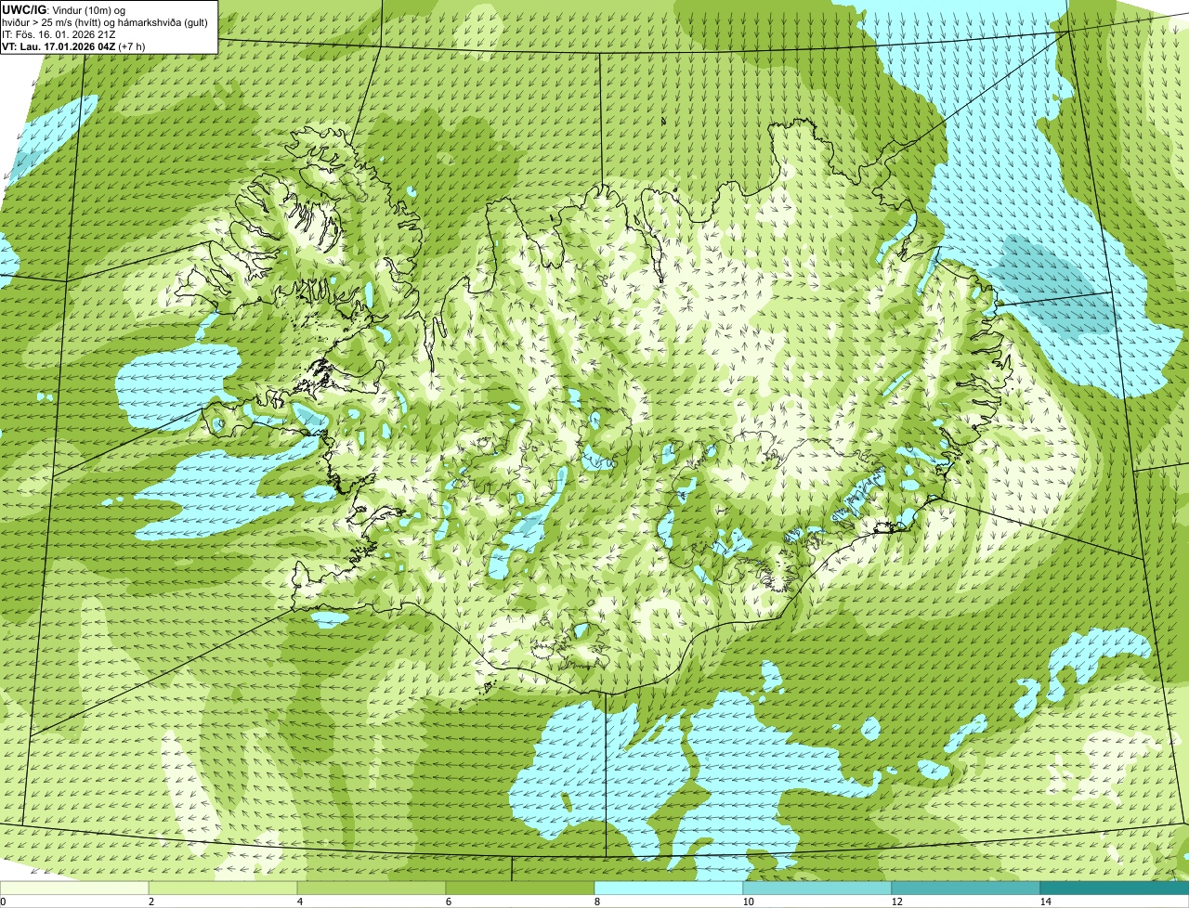1189x908 pixels.
Task: Click the title text 'UWC/IG: Vindur (10m) og'
Action: point(64,9)
